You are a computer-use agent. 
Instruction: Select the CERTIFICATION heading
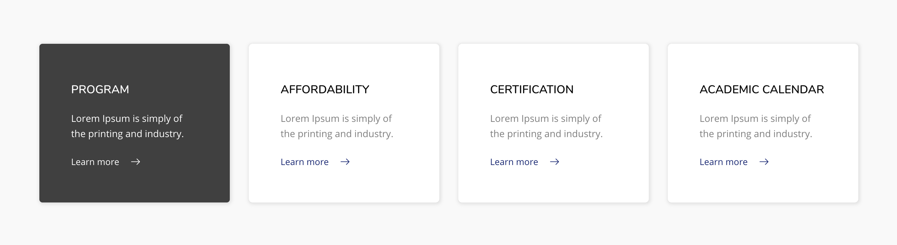532,89
